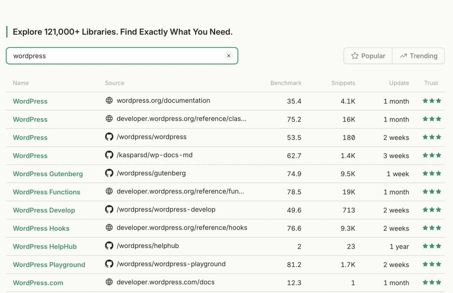Viewport: 453px width, 293px height.
Task: Click the GitHub icon beside /wordpress/gutenberg
Action: pyautogui.click(x=109, y=173)
